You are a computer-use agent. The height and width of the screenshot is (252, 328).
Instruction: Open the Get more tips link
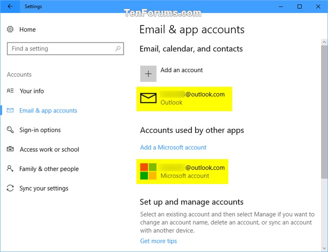[x=158, y=241]
